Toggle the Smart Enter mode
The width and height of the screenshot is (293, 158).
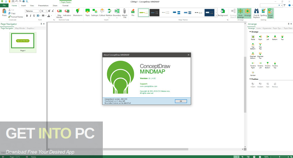pos(270,13)
